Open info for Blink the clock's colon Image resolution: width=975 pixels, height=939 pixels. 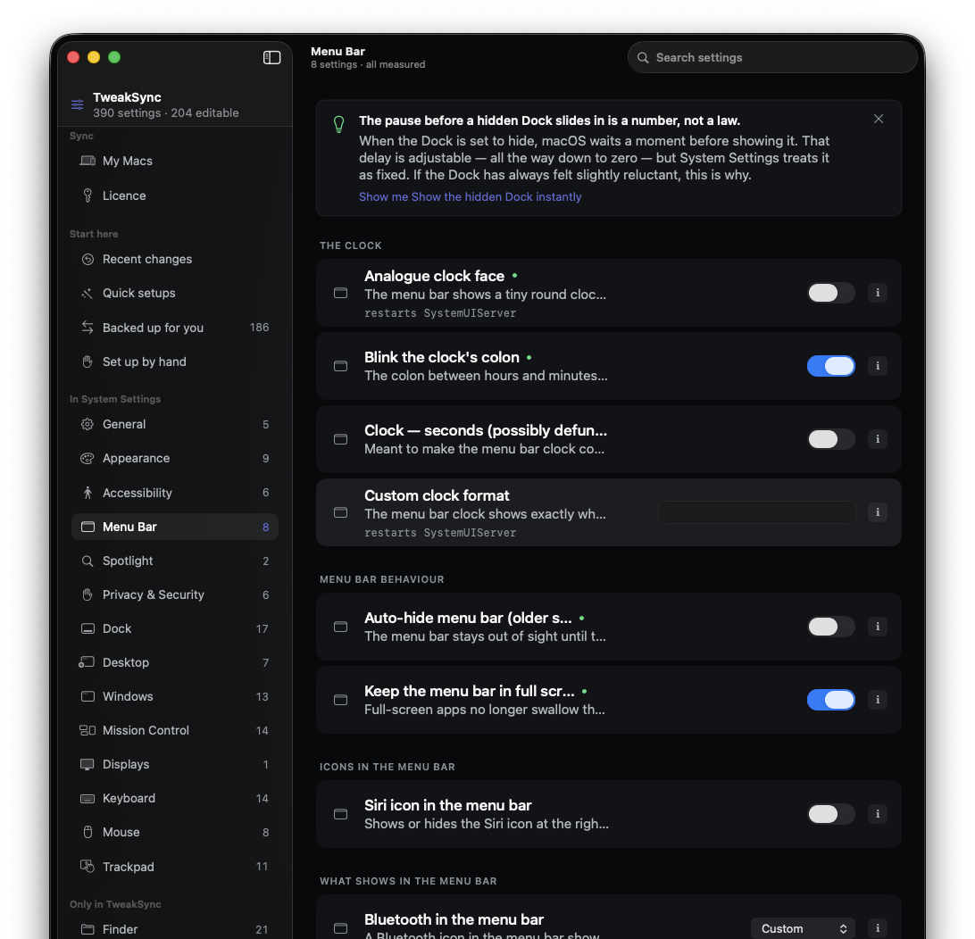click(878, 366)
